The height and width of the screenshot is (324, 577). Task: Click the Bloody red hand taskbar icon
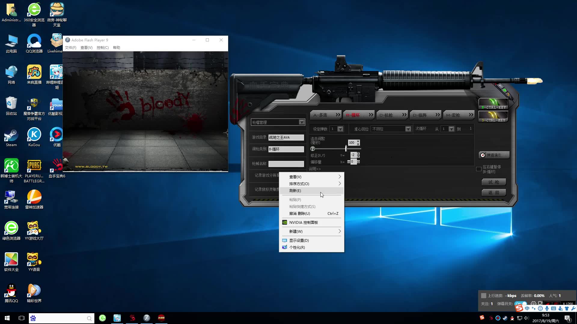[132, 318]
